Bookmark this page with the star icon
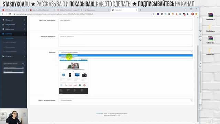 (154, 14)
